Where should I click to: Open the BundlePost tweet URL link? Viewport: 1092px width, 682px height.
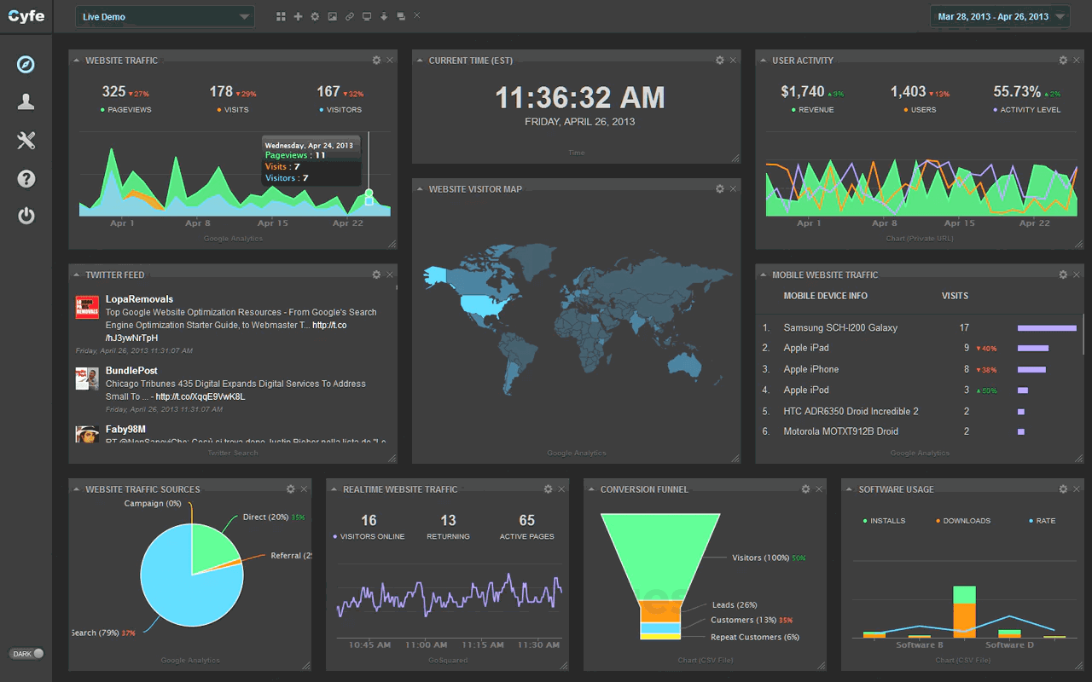pos(200,396)
